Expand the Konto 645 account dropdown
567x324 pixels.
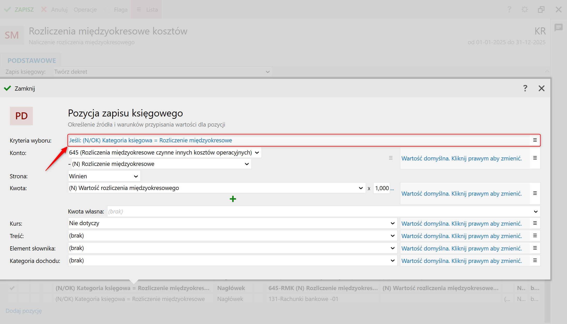point(257,153)
